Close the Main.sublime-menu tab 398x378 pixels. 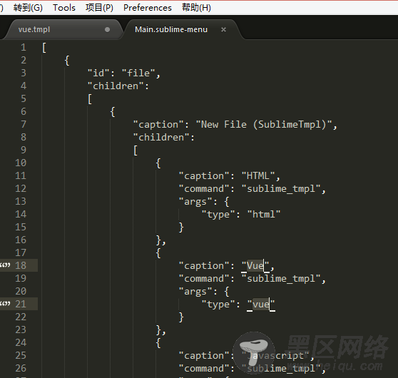224,30
